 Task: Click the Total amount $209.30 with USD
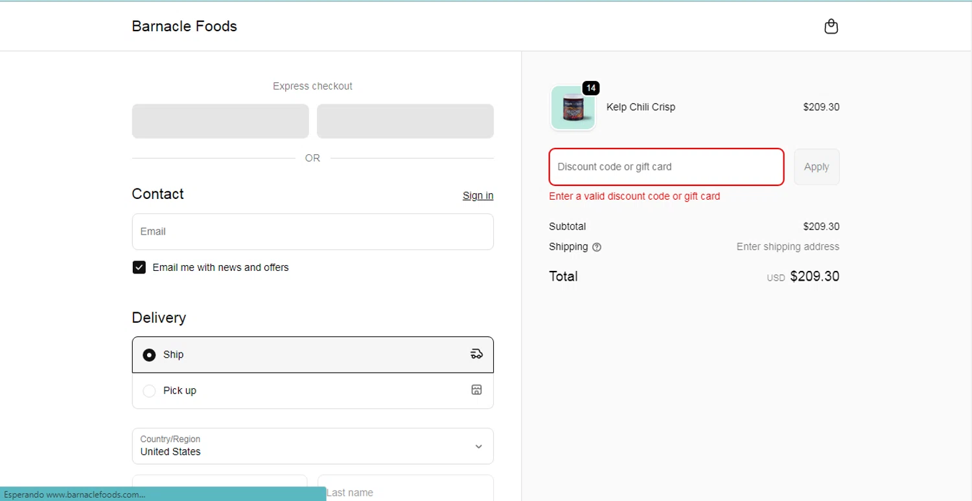[803, 277]
